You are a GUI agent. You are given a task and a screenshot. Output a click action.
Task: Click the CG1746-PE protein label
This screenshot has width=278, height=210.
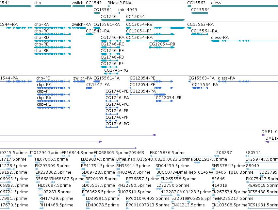117,91
